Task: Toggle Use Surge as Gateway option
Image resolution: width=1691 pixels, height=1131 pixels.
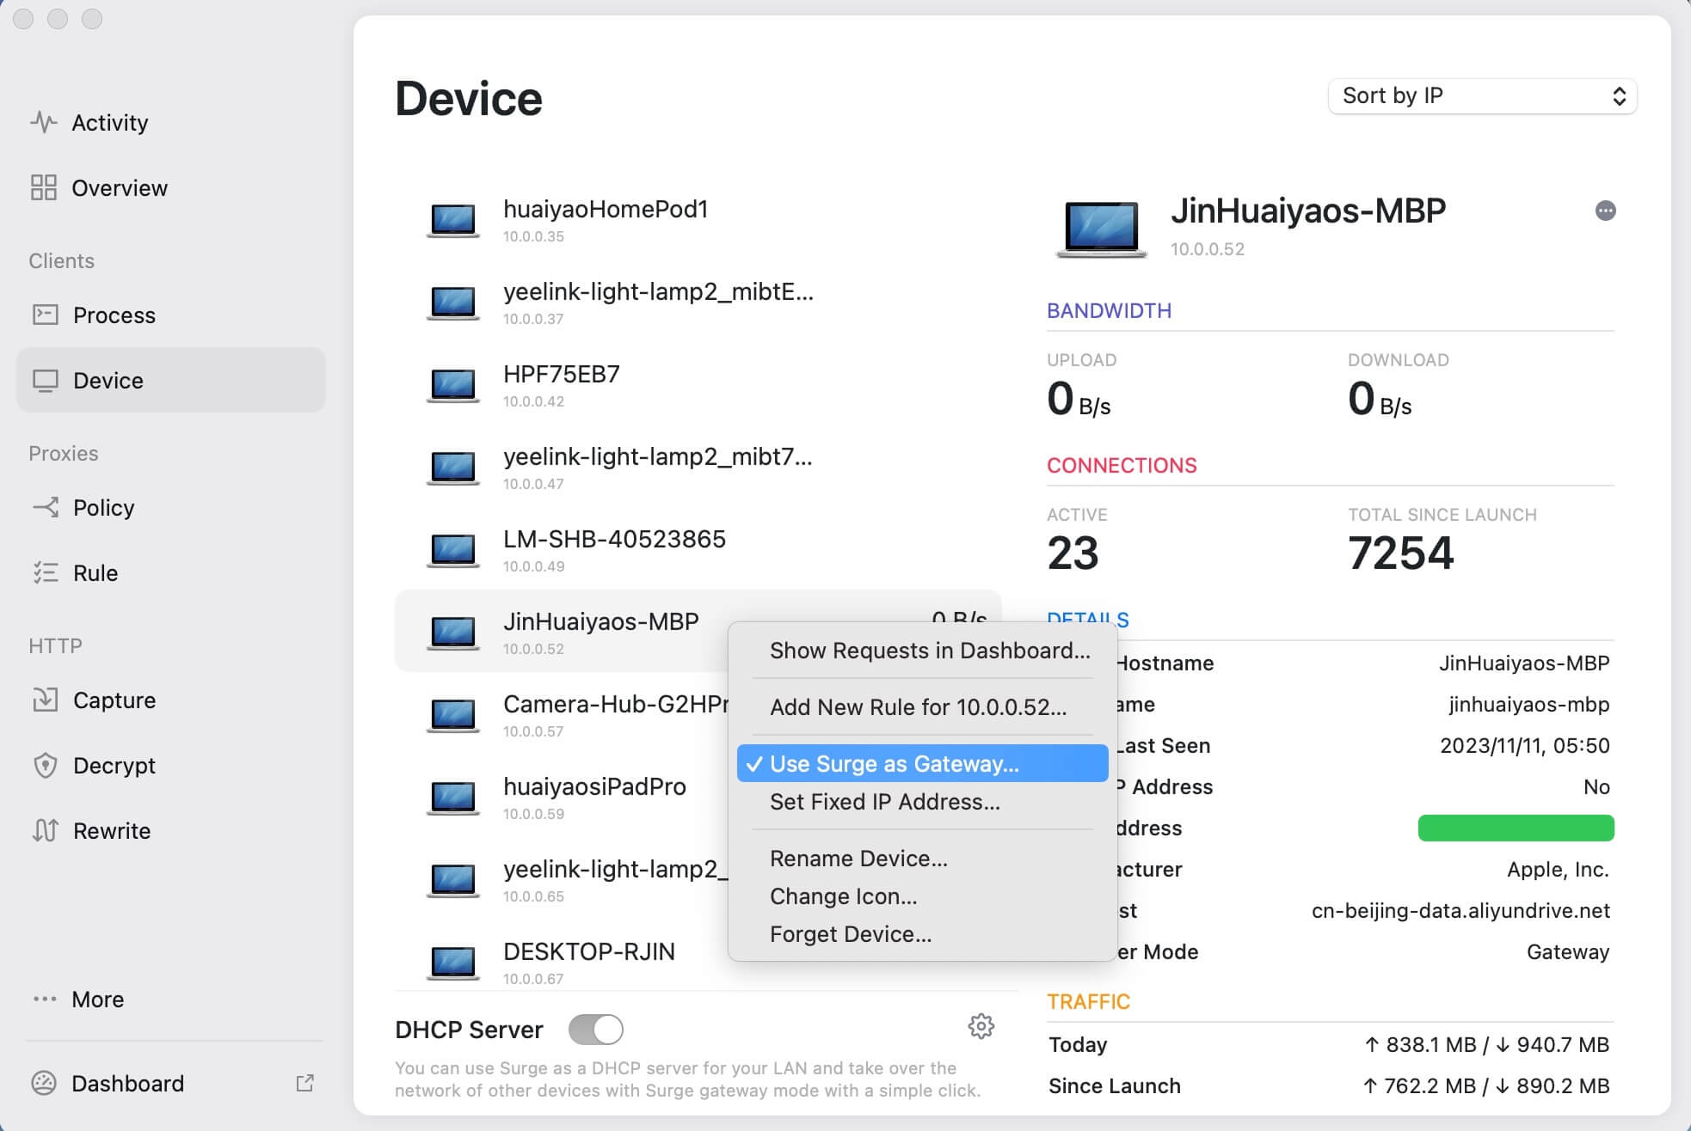Action: (922, 763)
